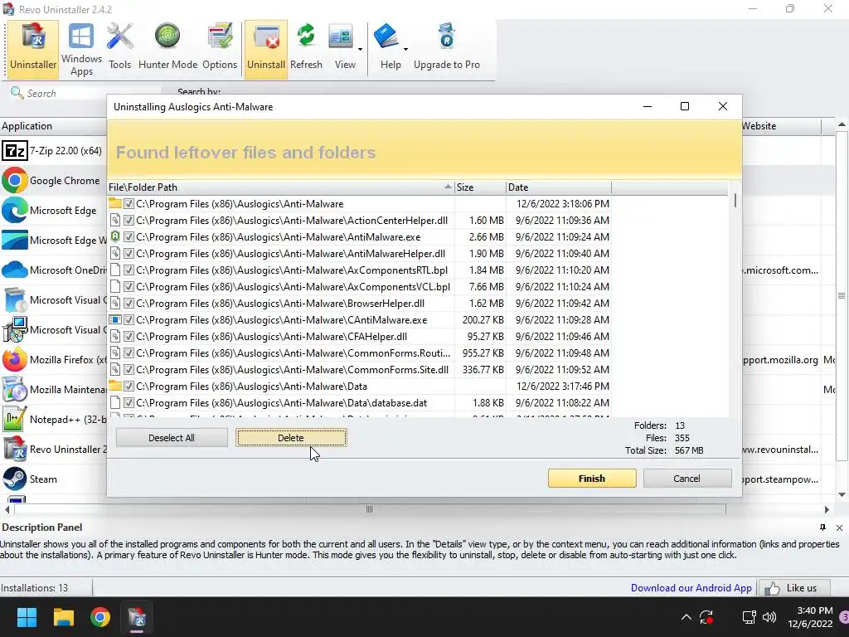Sort by File\Folder Path column
The image size is (849, 637).
[x=280, y=187]
